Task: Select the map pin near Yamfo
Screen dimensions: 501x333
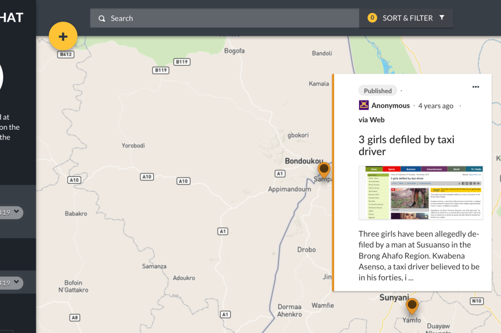Action: coord(412,306)
